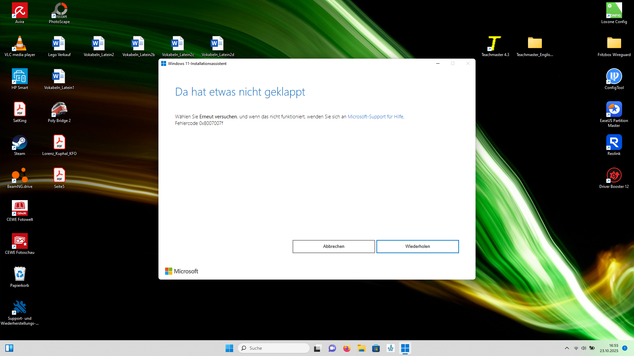Open the Vokabeln_Latein2 document
The image size is (634, 356).
pos(99,46)
